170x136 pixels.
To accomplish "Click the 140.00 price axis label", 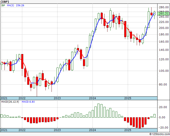I will (164, 50).
